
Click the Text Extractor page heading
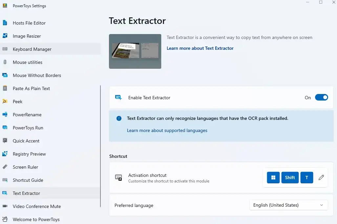pos(137,21)
